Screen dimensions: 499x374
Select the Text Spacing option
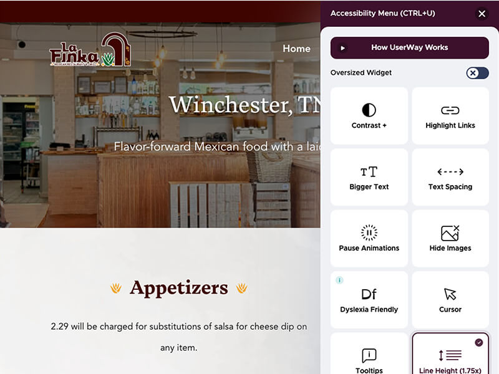coord(450,177)
